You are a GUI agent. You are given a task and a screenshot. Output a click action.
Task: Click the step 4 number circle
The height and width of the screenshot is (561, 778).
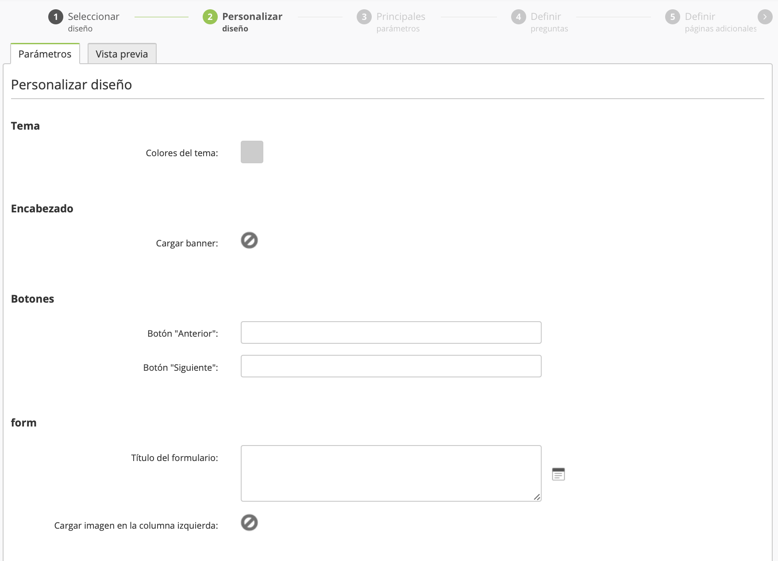[x=518, y=17]
